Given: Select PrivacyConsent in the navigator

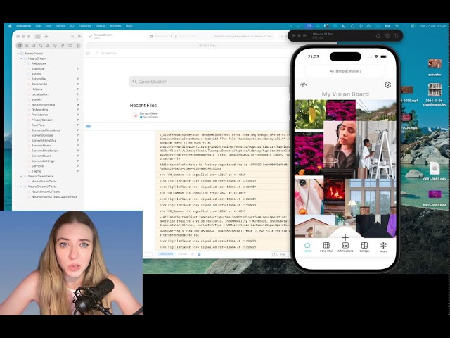Looking at the screenshot, I should 42,120.
